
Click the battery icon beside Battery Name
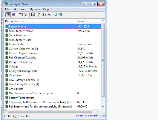(6, 26)
